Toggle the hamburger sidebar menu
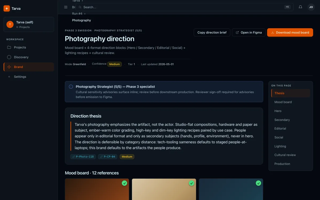The image size is (320, 200). point(66,7)
